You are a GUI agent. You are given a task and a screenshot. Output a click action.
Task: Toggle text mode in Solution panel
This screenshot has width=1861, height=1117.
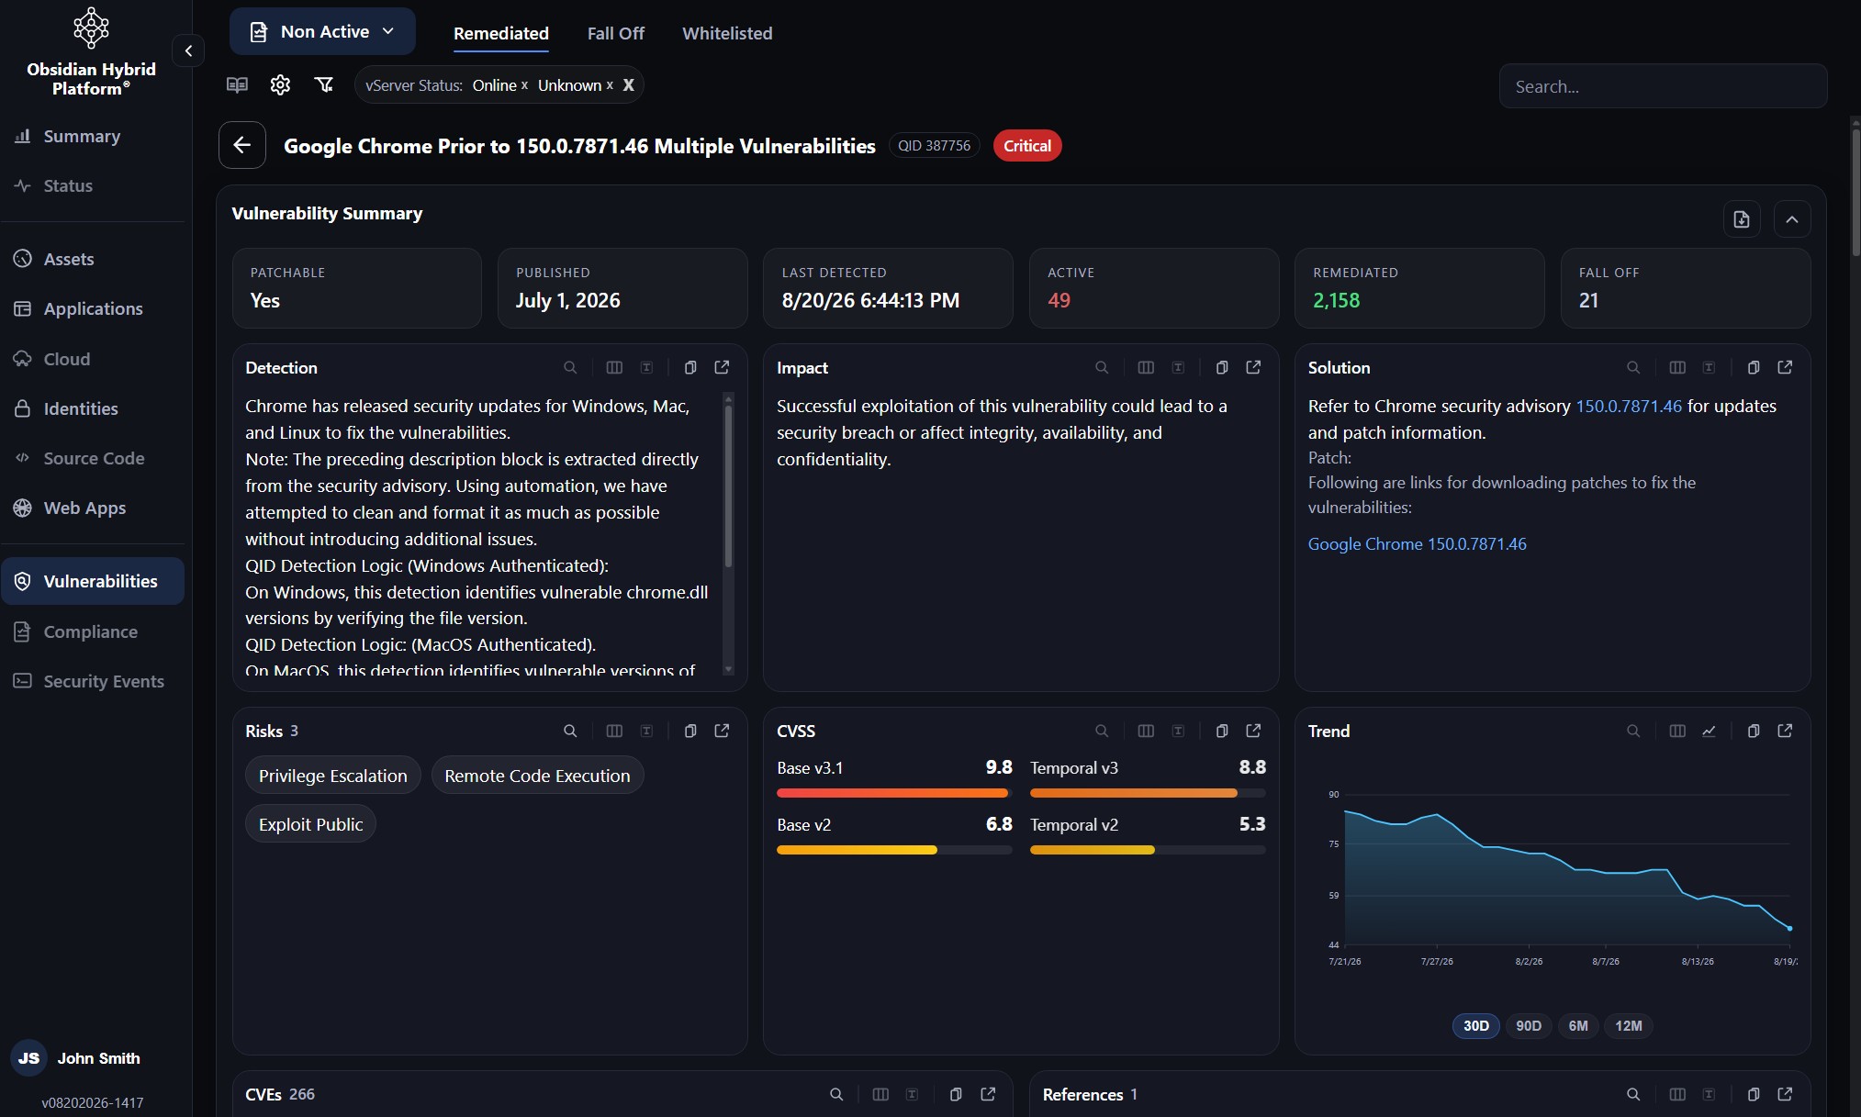tap(1709, 367)
